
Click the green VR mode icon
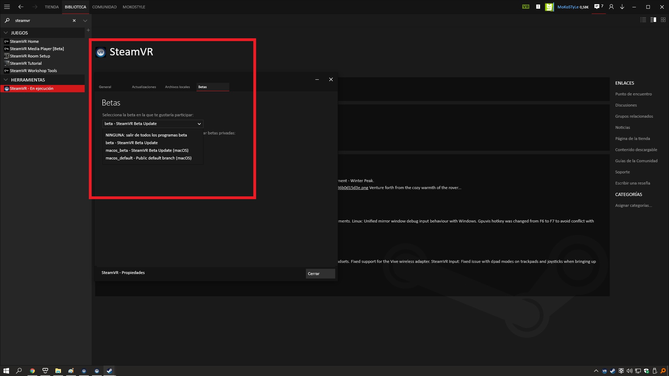(x=525, y=7)
